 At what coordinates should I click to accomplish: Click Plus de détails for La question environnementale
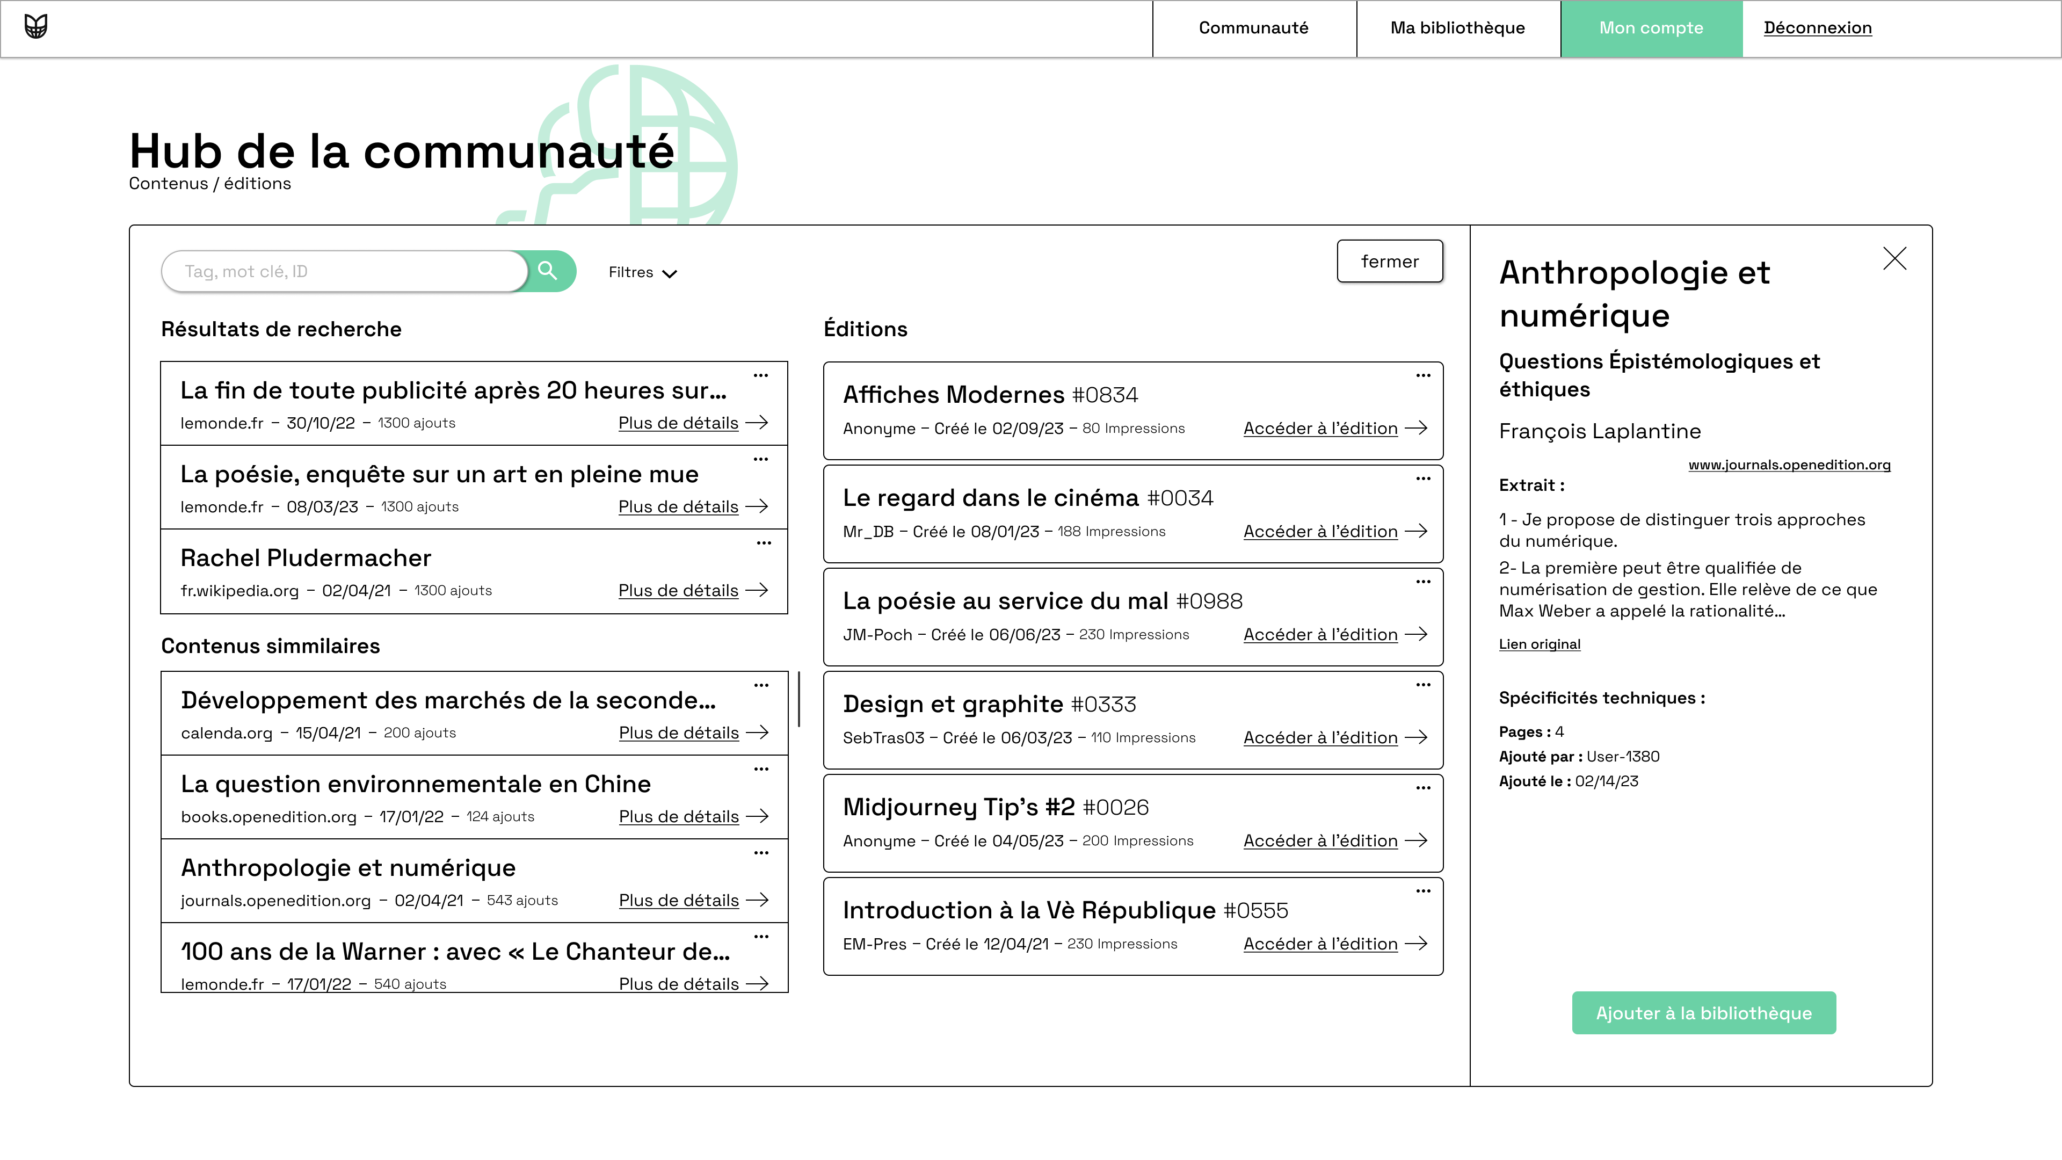[x=679, y=816]
